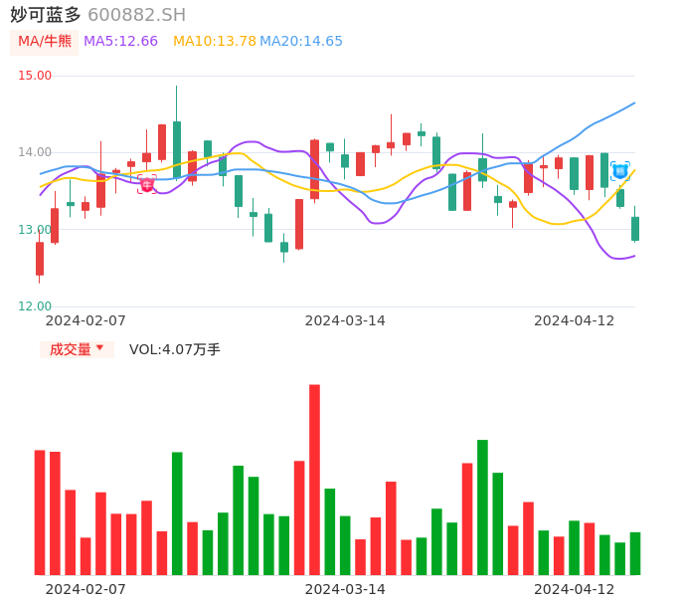The image size is (682, 603).
Task: Click the 2024-02-07 date on price axis
Action: coord(85,320)
